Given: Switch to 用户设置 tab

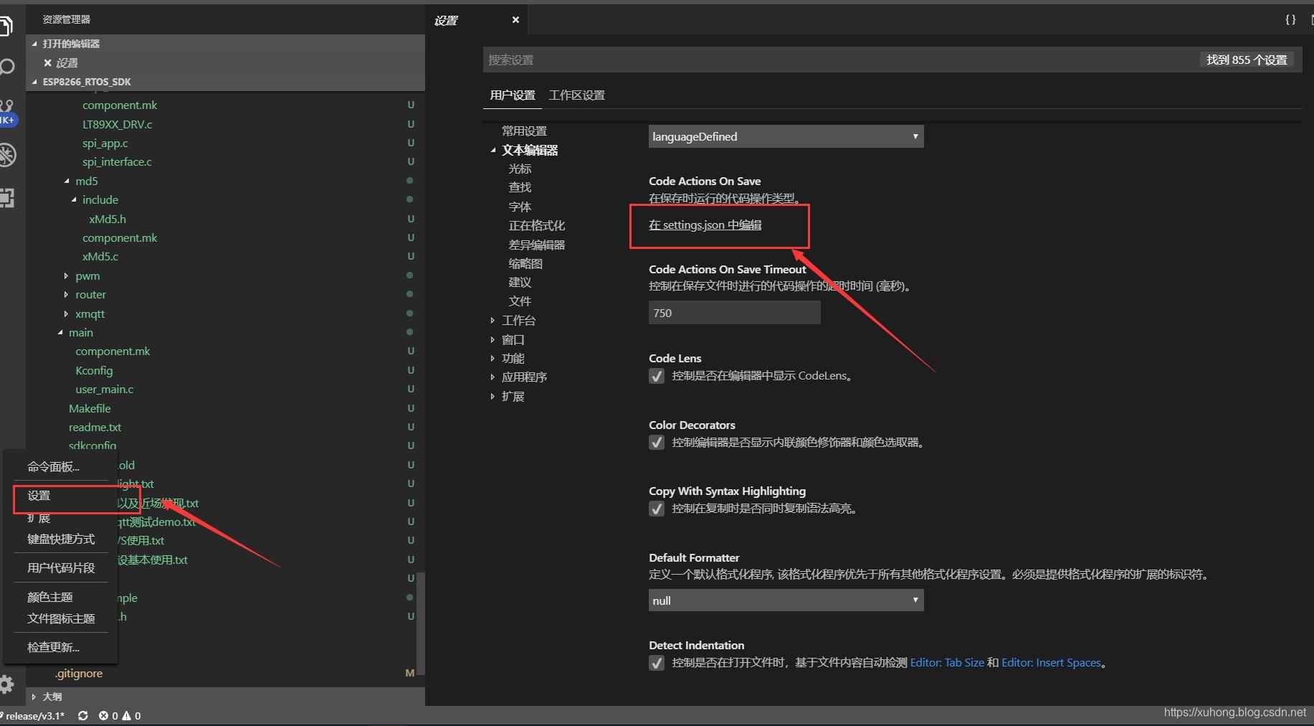Looking at the screenshot, I should [x=513, y=95].
